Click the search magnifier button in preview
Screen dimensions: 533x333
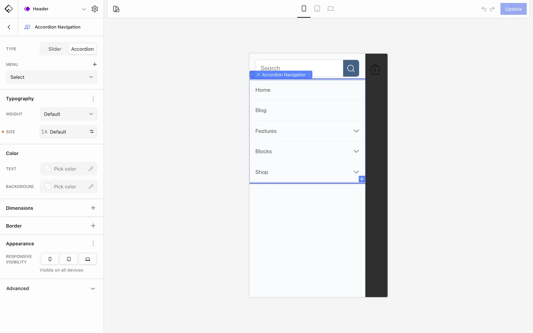point(351,68)
